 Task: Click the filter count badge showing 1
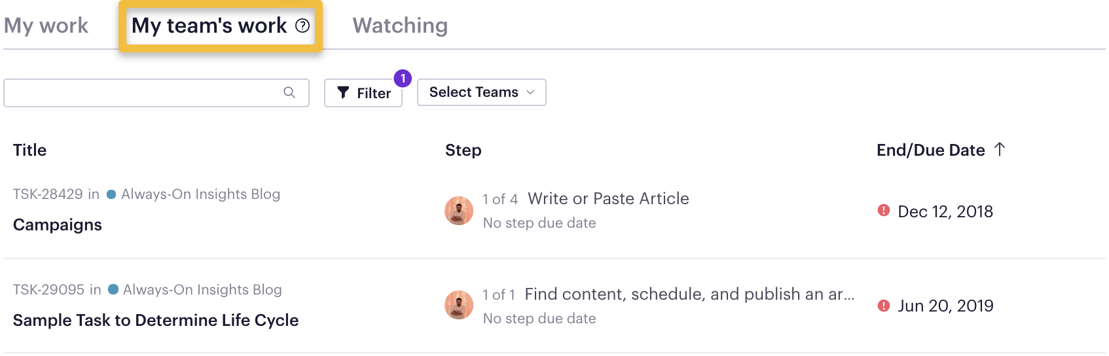[403, 79]
